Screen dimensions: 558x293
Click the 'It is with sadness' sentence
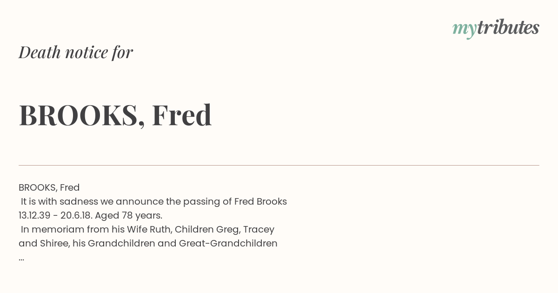[x=154, y=201]
